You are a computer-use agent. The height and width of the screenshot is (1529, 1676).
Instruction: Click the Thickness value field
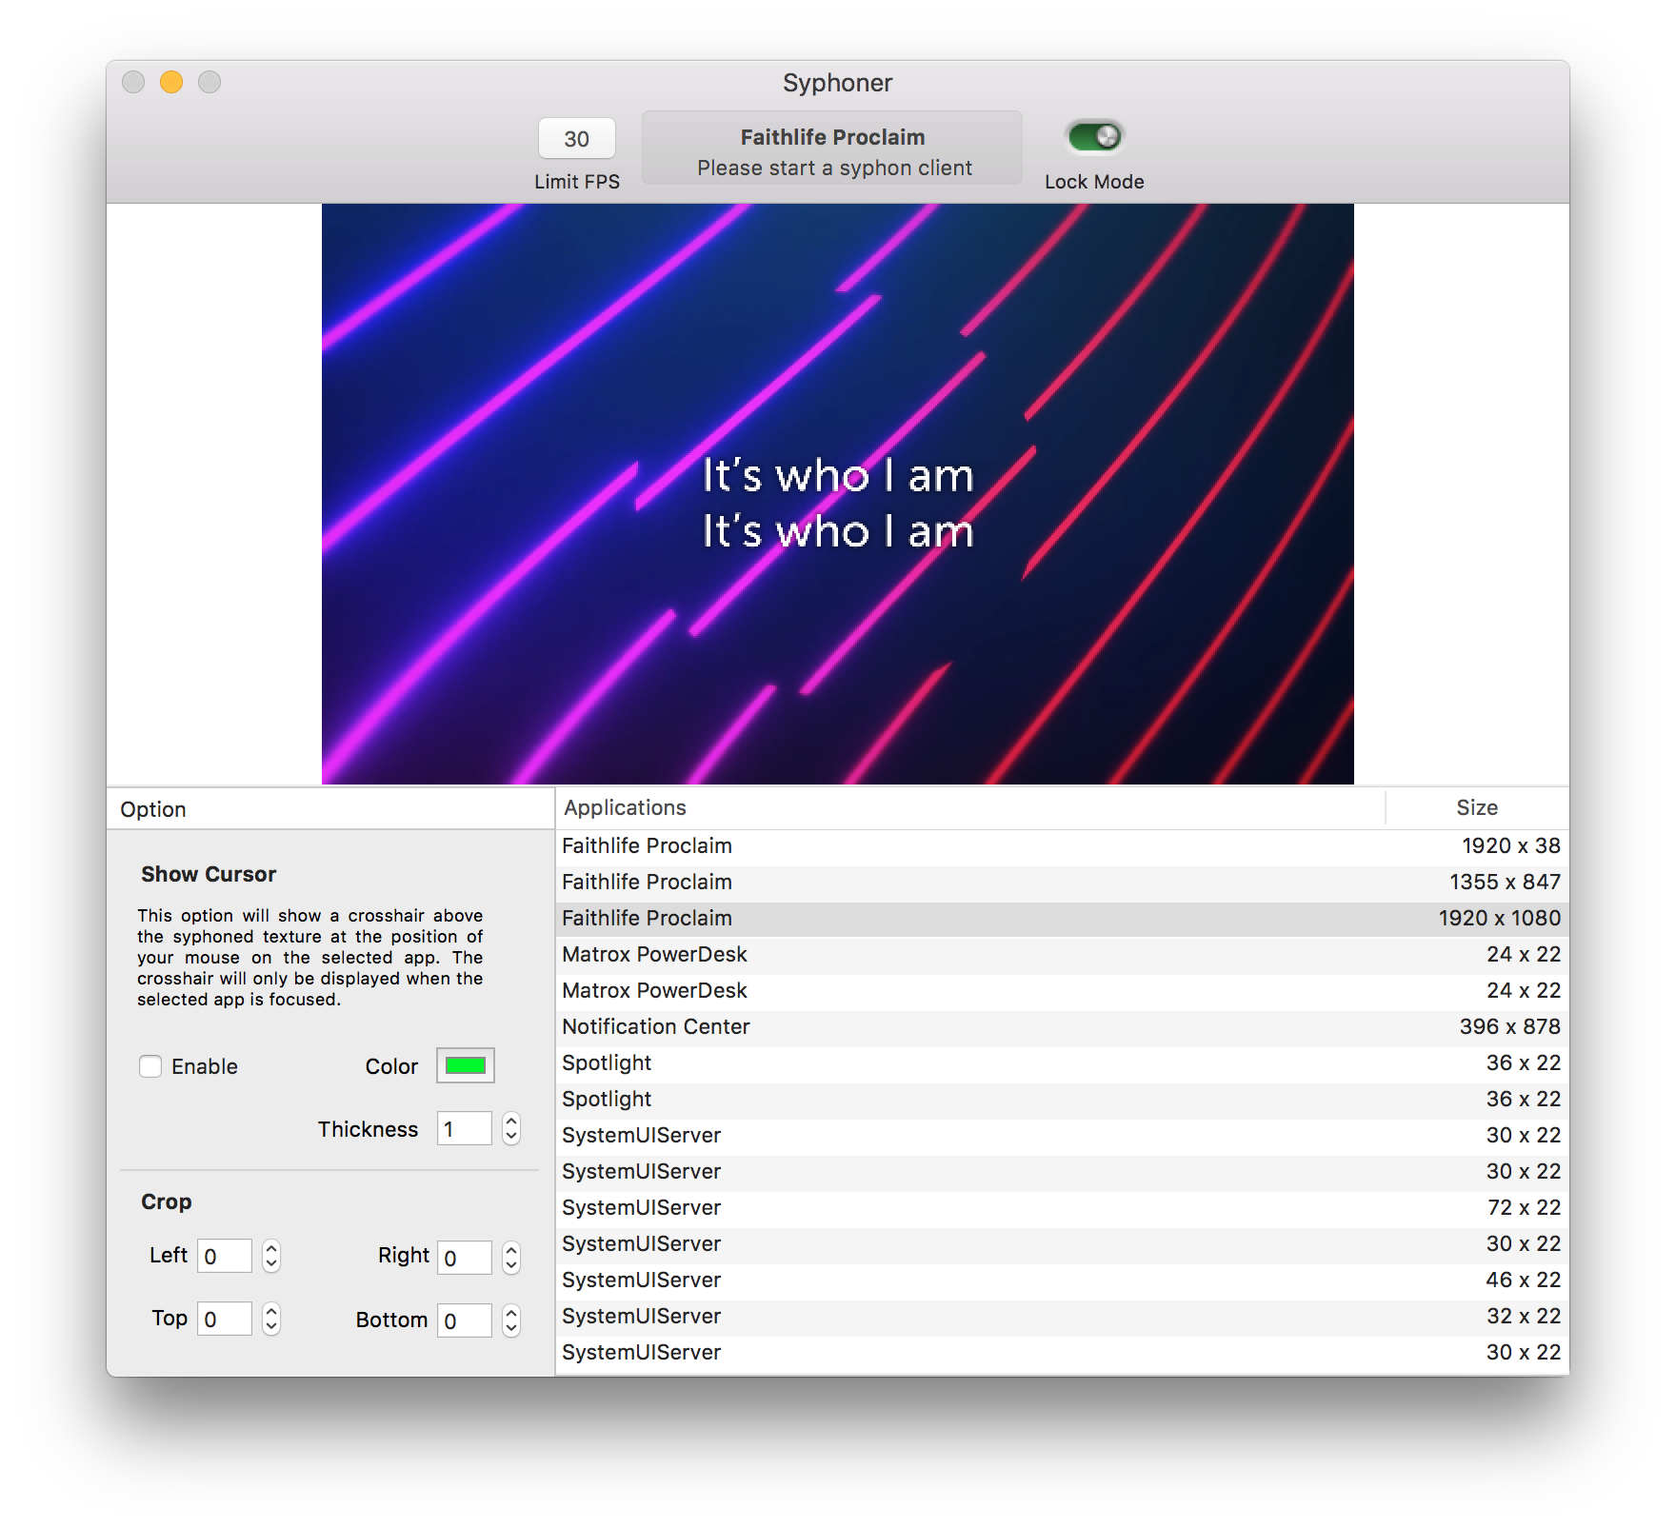pos(464,1129)
